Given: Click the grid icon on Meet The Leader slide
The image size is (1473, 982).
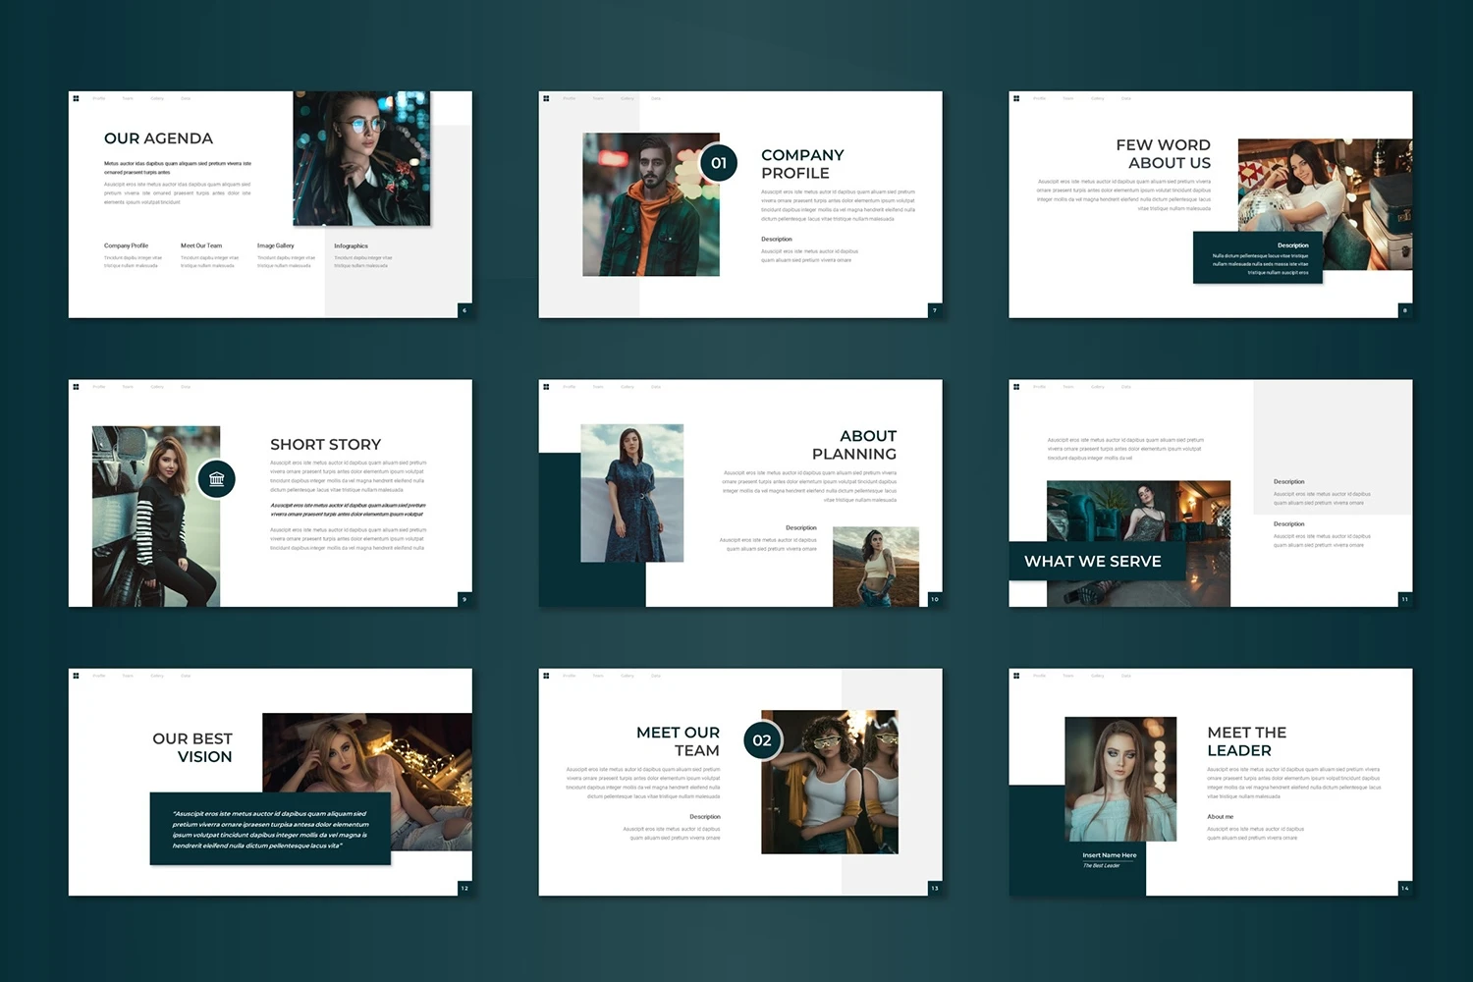Looking at the screenshot, I should coord(1016,676).
